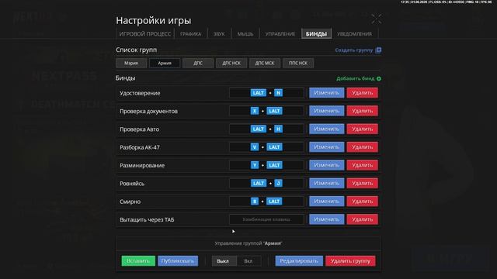Image resolution: width=497 pixels, height=279 pixels.
Task: Delete the Удостоверение bind
Action: [x=362, y=93]
